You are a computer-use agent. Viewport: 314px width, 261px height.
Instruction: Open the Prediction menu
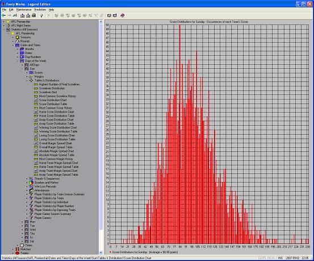[40, 10]
